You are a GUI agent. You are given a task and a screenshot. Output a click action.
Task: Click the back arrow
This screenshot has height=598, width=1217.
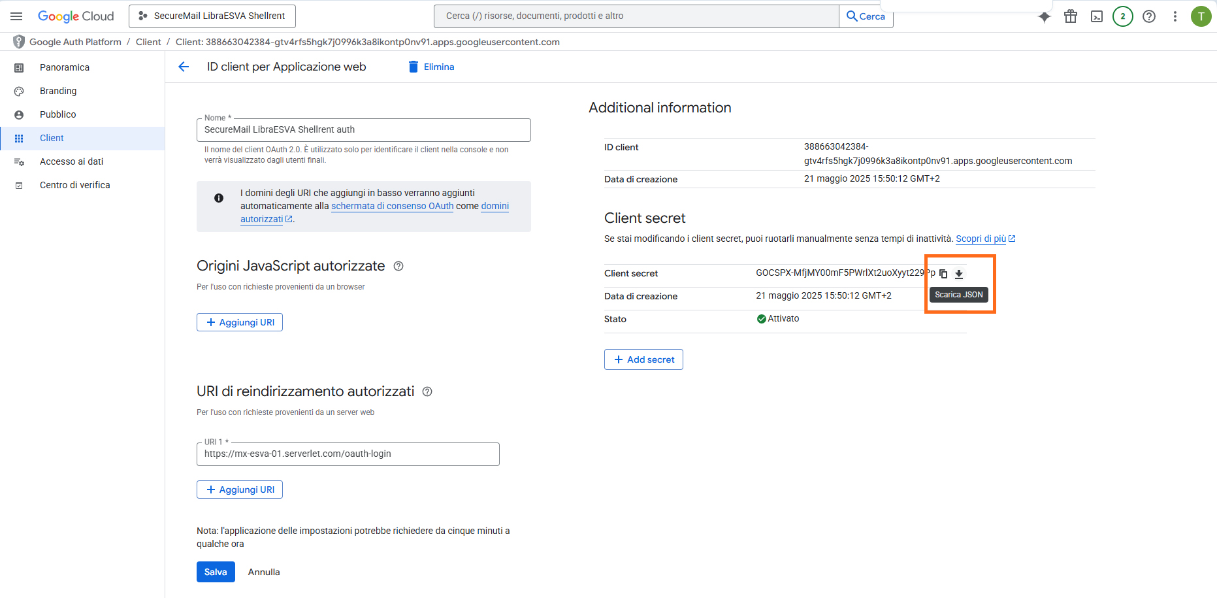[x=184, y=67]
